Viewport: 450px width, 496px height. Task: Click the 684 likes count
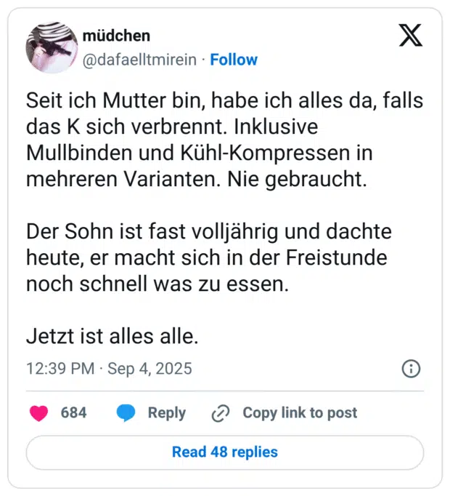click(73, 413)
